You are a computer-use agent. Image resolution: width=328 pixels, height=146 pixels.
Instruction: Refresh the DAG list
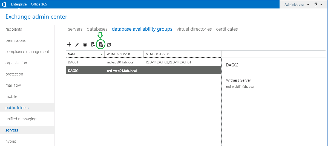click(x=109, y=45)
